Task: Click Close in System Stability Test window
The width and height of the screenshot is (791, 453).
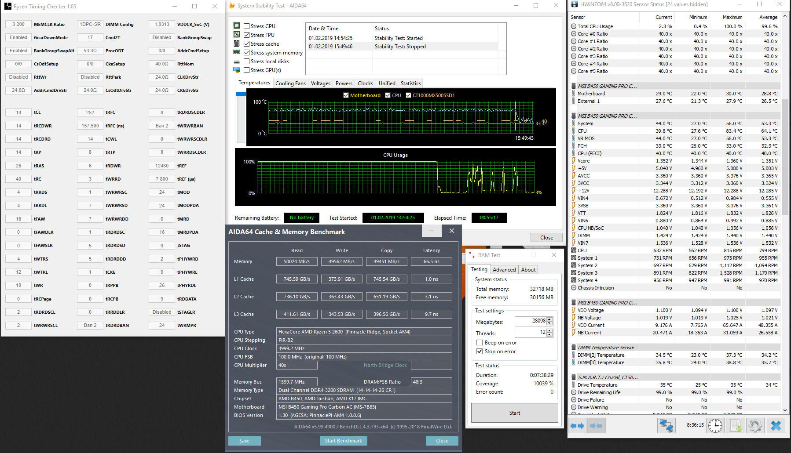Action: (x=546, y=238)
